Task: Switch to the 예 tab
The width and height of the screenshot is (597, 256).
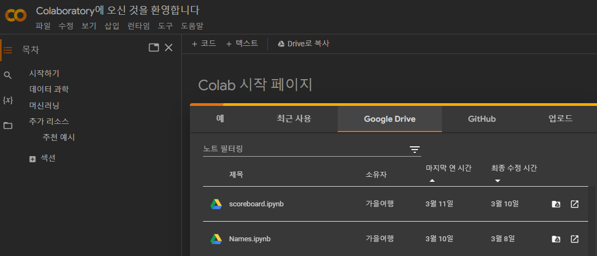Action: (x=220, y=119)
